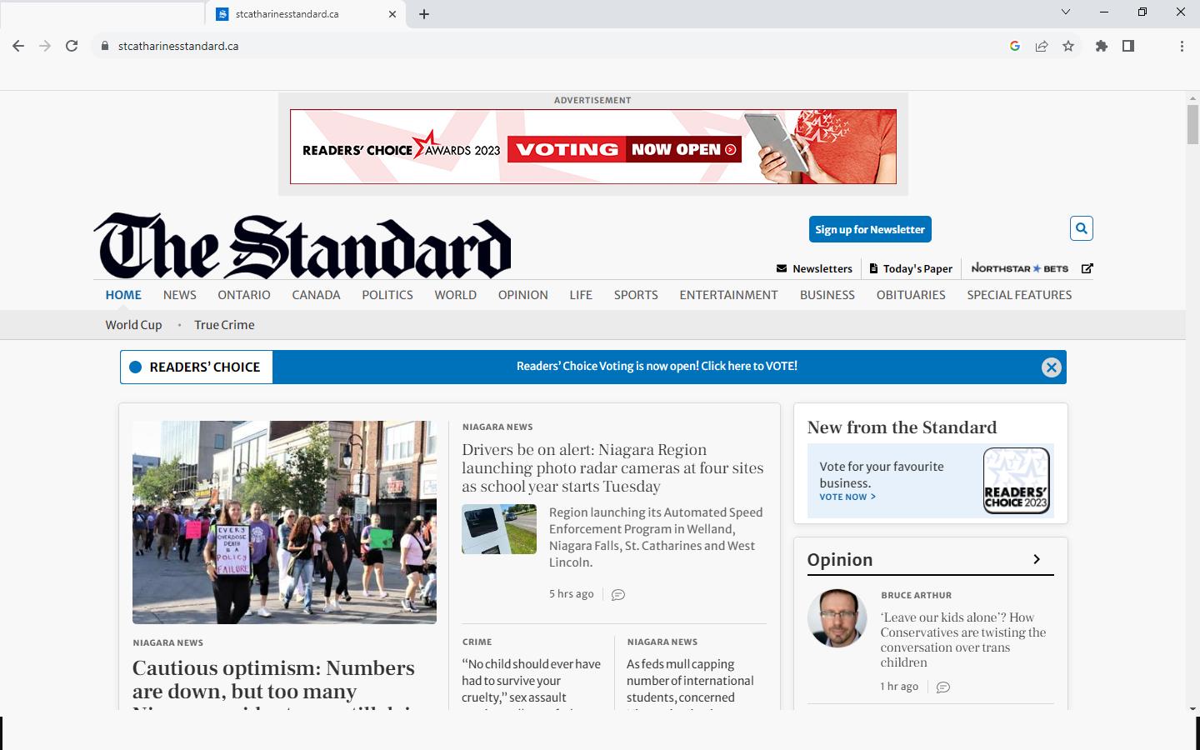The height and width of the screenshot is (750, 1200).
Task: Open the Obituaries menu item
Action: [x=910, y=295]
